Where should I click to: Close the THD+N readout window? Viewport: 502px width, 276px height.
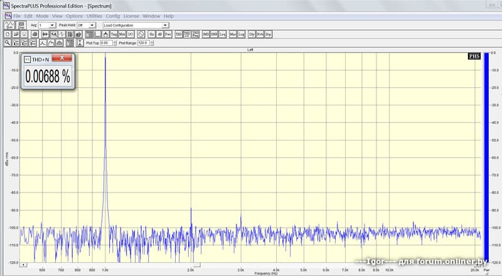60,58
